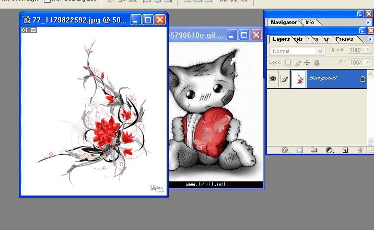Viewport: 374px width, 230px height.
Task: Click the delete layer trash icon
Action: click(x=360, y=150)
